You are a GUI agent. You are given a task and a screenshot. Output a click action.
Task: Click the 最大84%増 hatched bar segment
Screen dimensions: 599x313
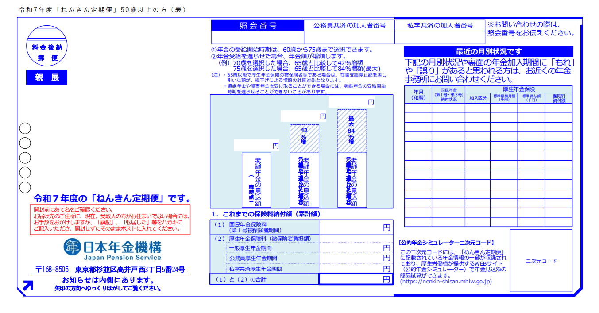click(x=352, y=131)
